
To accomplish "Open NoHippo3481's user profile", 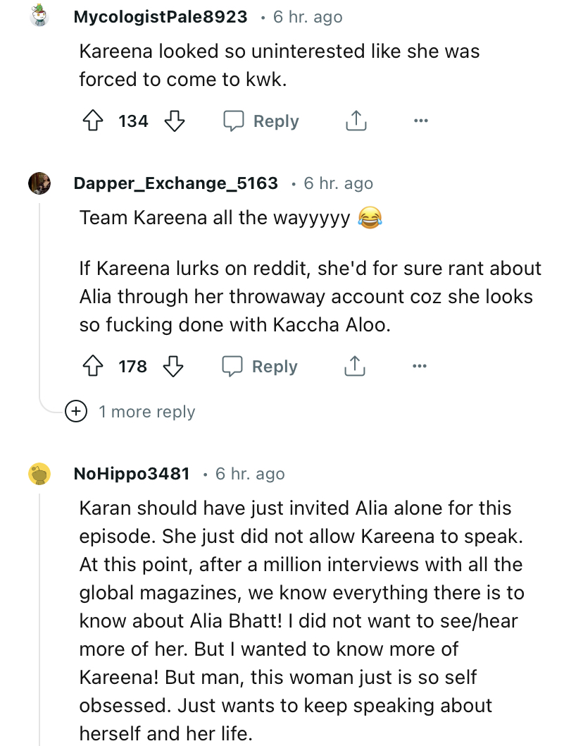I will pyautogui.click(x=132, y=474).
